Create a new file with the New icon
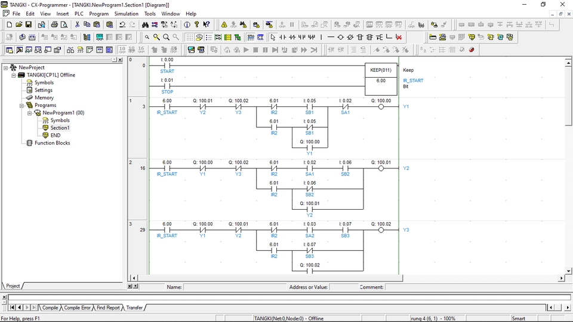Image resolution: width=573 pixels, height=322 pixels. [x=9, y=25]
